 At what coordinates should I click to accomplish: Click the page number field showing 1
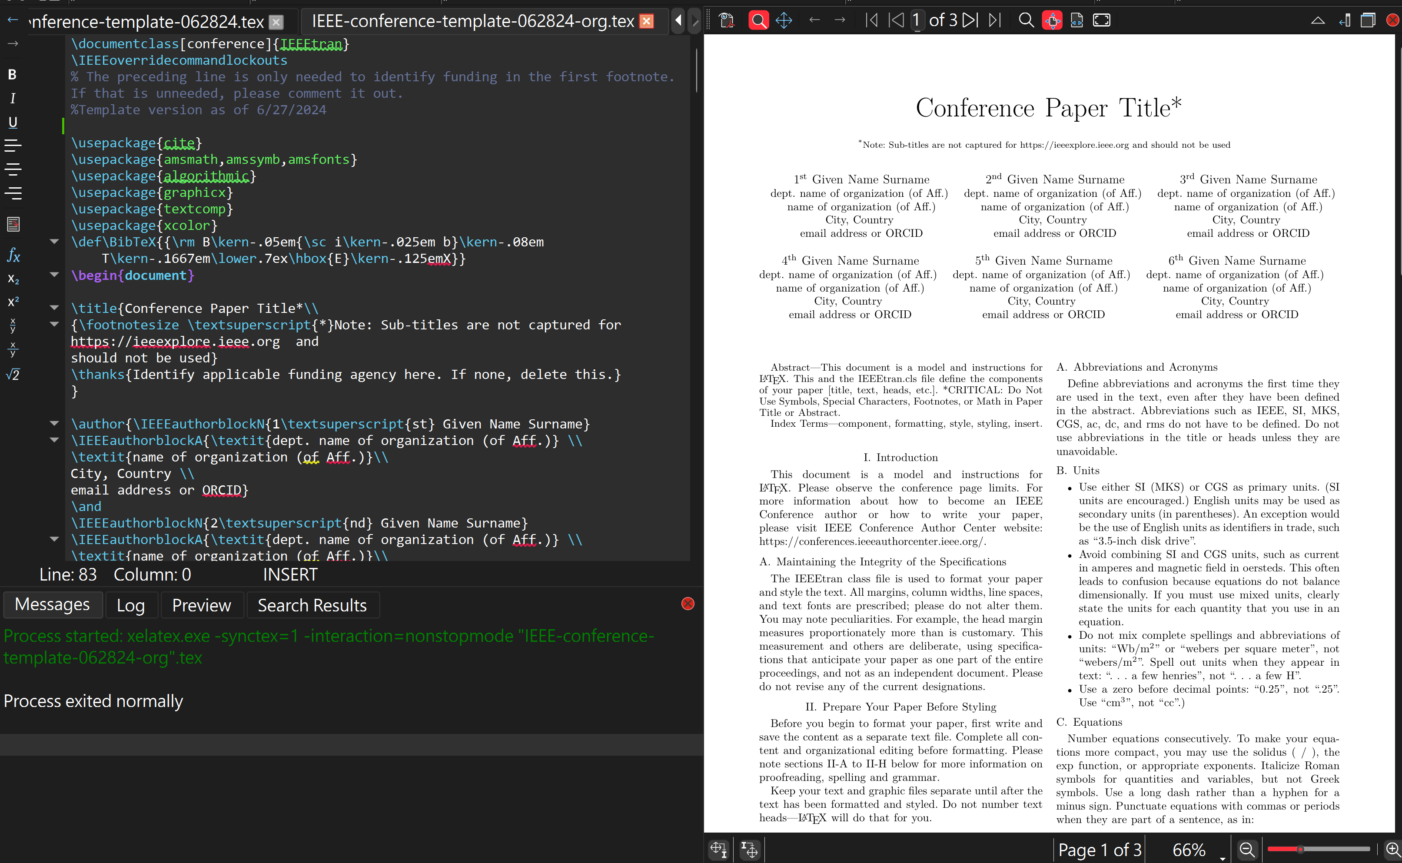[x=917, y=20]
